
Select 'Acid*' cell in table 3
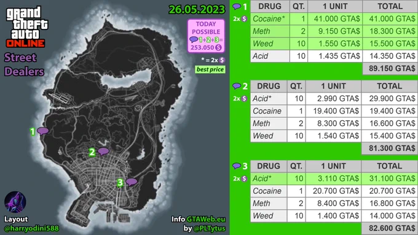(269, 179)
